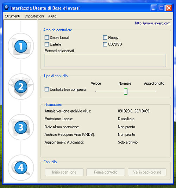Viewport: 176px width, 188px height.
Task: Toggle the CD/DVD checkbox
Action: pyautogui.click(x=105, y=44)
